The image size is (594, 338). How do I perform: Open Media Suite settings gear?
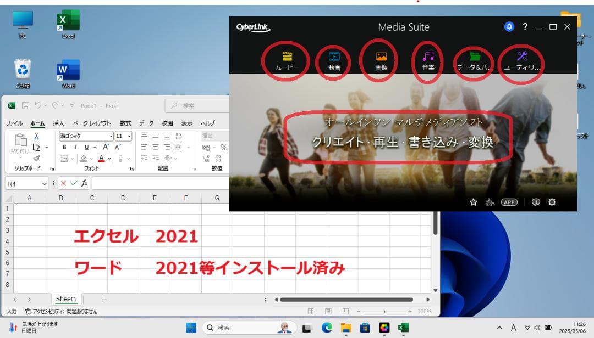pyautogui.click(x=552, y=202)
